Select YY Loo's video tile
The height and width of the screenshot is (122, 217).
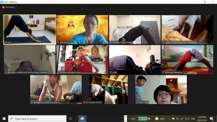tap(30, 29)
